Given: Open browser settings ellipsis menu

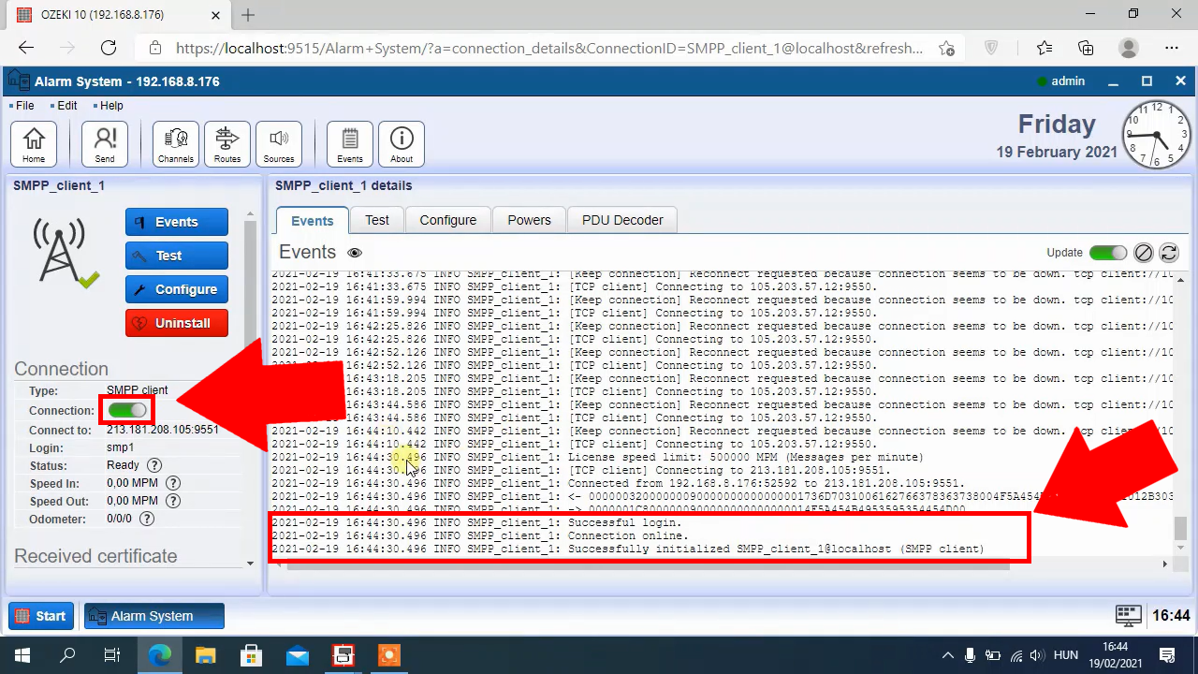Looking at the screenshot, I should (x=1172, y=48).
